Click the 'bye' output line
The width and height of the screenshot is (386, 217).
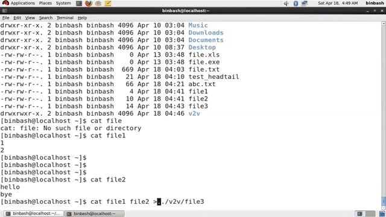pyautogui.click(x=6, y=194)
